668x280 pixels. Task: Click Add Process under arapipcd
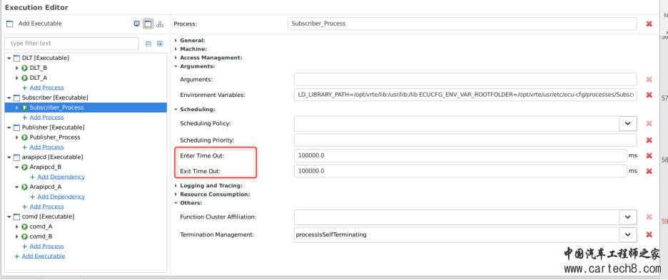[x=46, y=207]
